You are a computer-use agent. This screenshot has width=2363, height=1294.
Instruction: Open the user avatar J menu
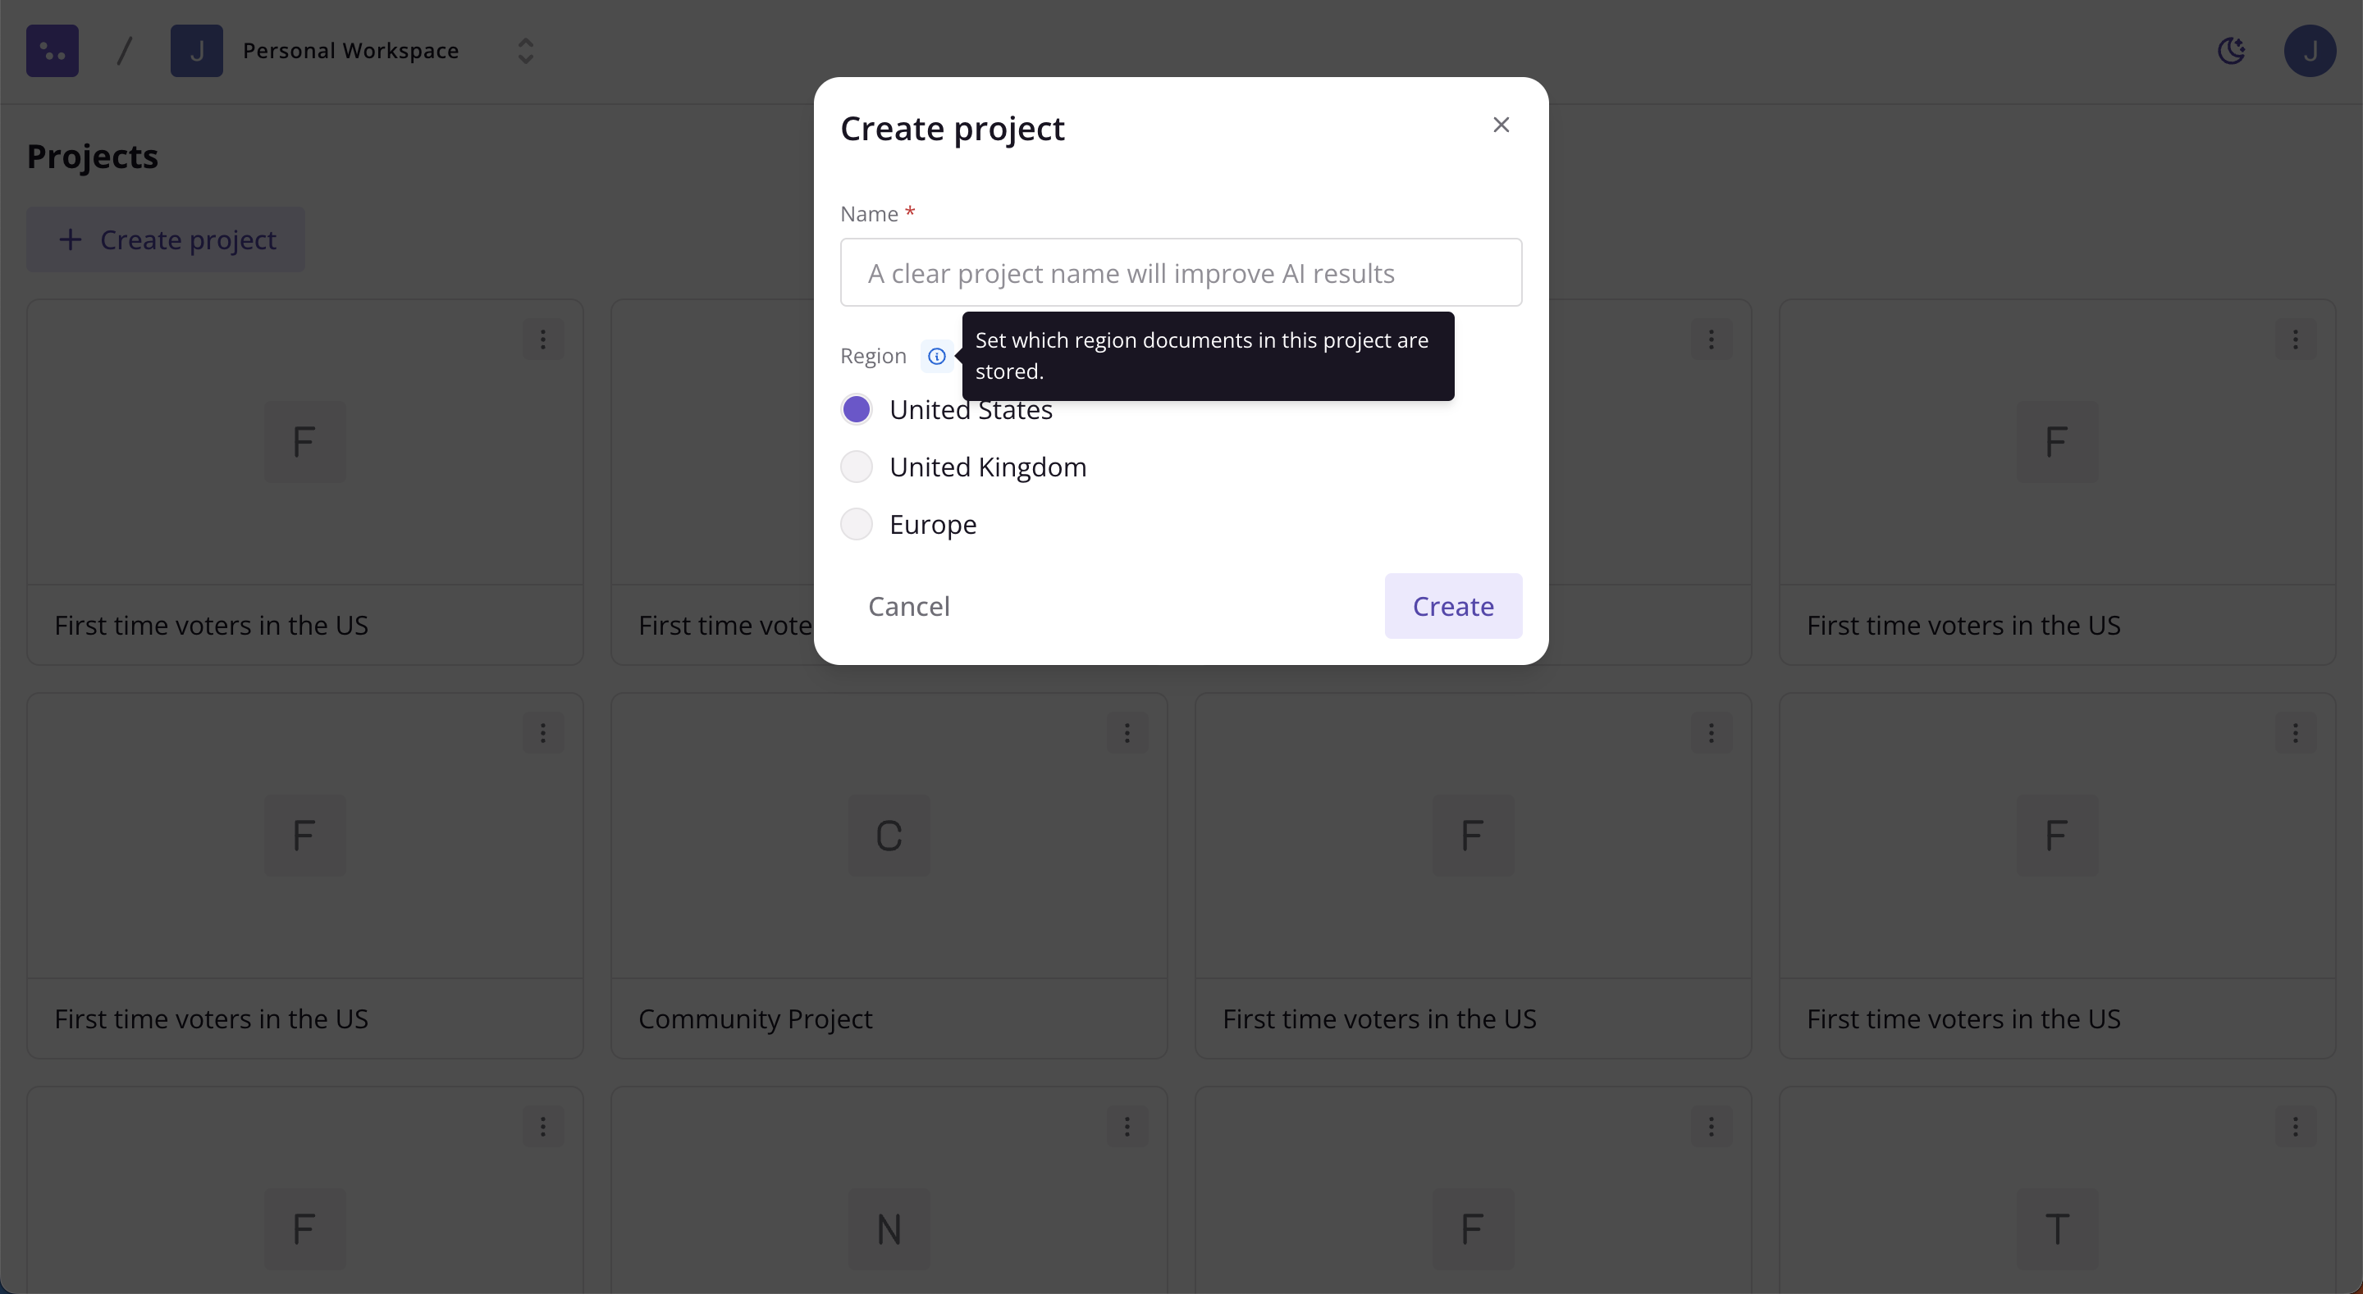(2309, 51)
